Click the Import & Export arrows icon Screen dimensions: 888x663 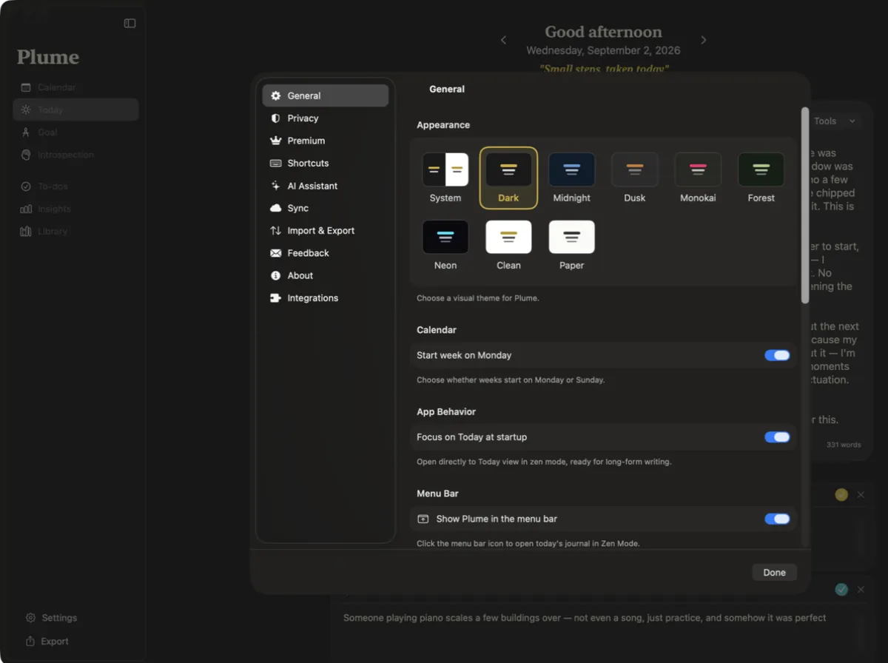[275, 230]
